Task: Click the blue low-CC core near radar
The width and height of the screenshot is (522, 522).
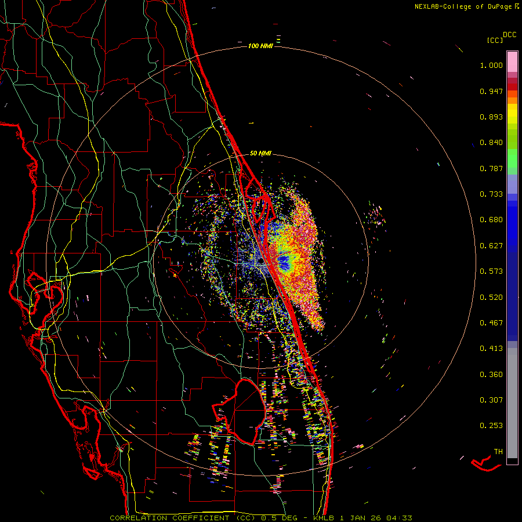Action: [x=285, y=262]
